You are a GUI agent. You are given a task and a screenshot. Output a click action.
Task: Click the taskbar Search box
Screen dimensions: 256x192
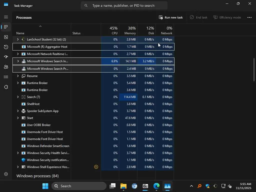[79, 186]
